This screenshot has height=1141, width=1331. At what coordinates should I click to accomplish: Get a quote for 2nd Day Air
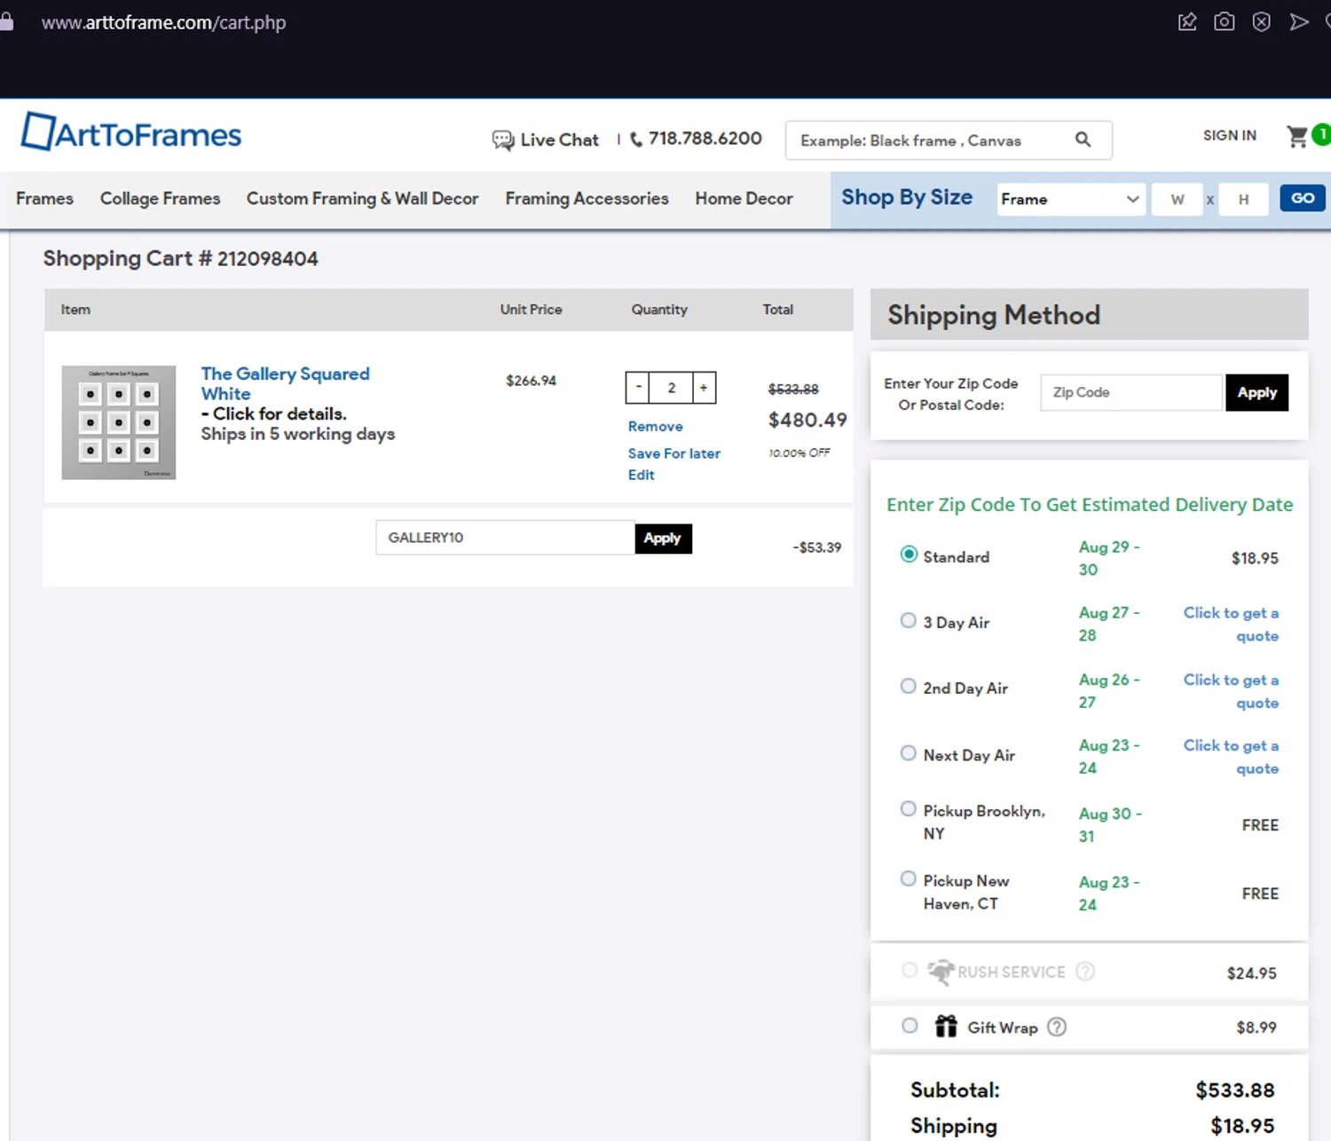point(1231,691)
